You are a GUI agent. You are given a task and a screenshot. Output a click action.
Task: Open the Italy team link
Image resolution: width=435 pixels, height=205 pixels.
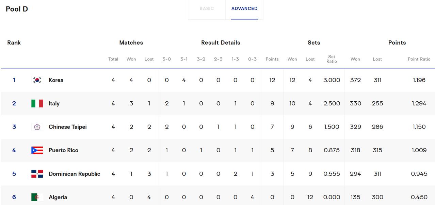[54, 104]
